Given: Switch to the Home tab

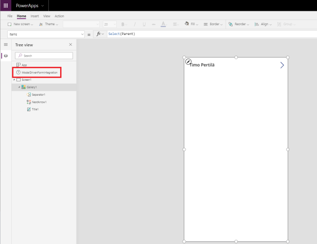Looking at the screenshot, I should (22, 16).
